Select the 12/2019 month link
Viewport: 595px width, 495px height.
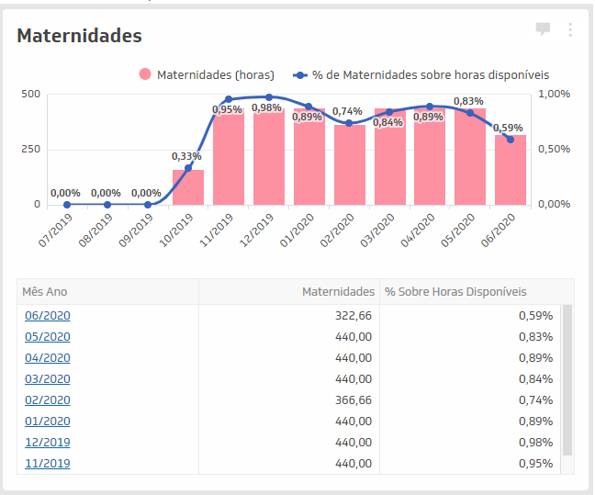pos(48,442)
